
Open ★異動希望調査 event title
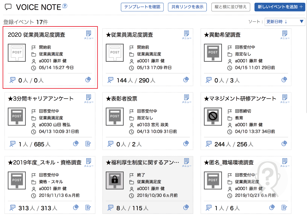(x=222, y=35)
